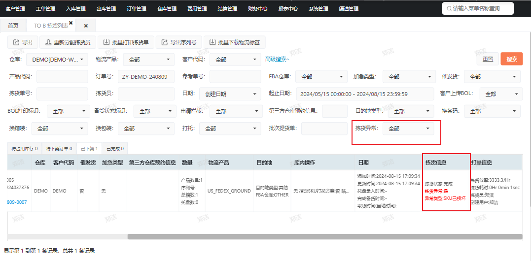Screen dimensions: 531x261
Task: Open 报表中心 menu
Action: tap(288, 8)
